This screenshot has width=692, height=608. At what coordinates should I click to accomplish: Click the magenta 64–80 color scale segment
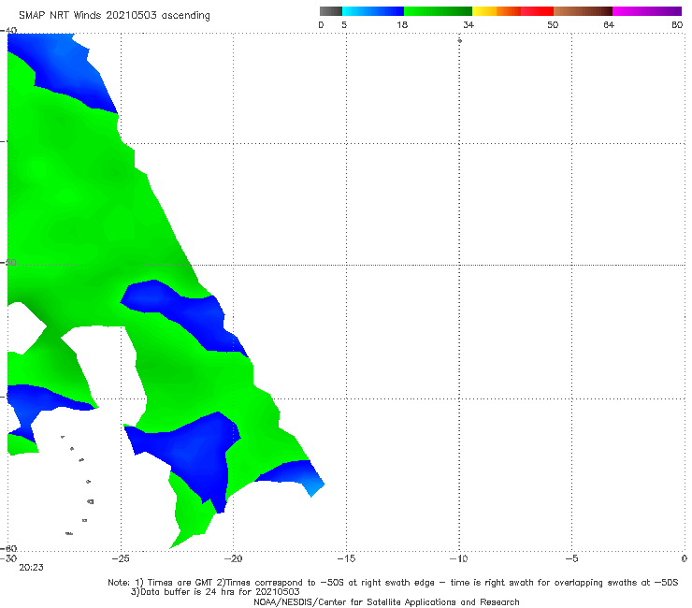point(647,11)
